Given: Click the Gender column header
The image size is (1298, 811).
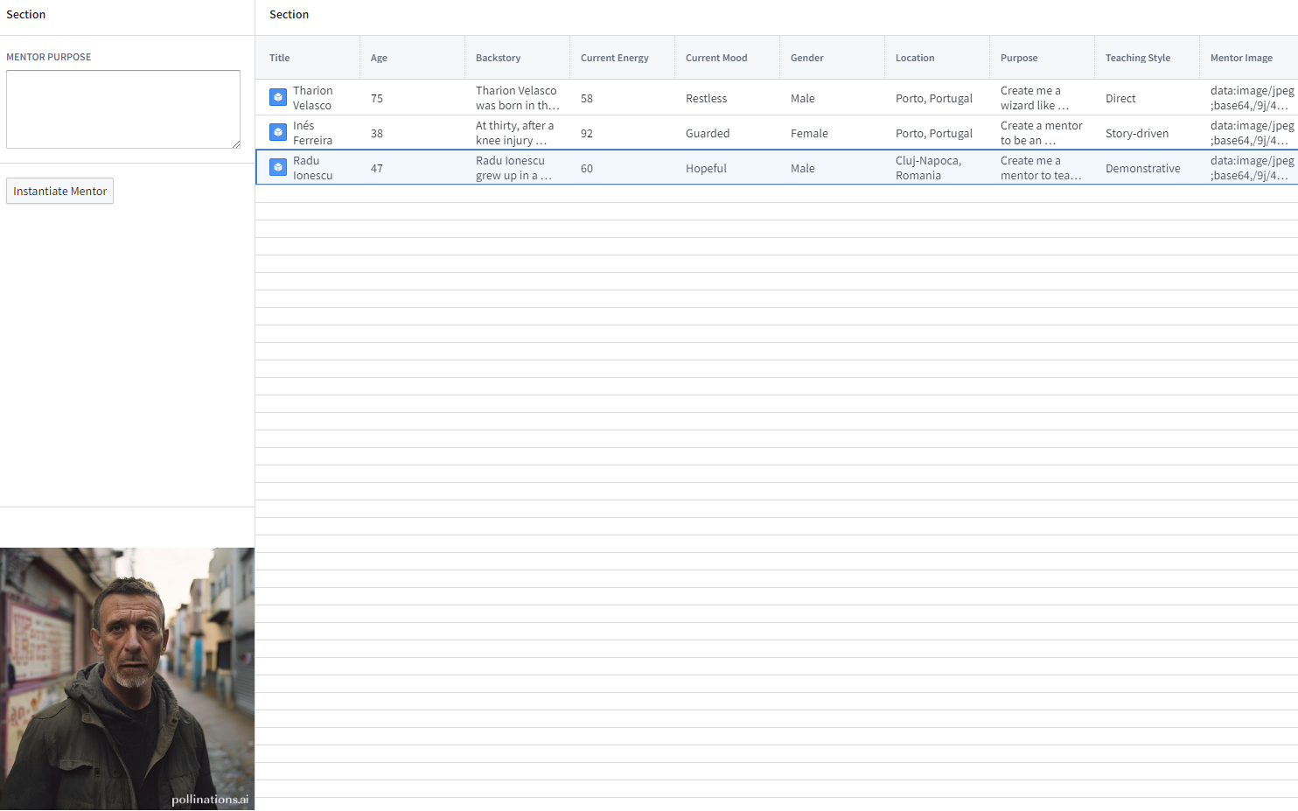Looking at the screenshot, I should (x=806, y=58).
